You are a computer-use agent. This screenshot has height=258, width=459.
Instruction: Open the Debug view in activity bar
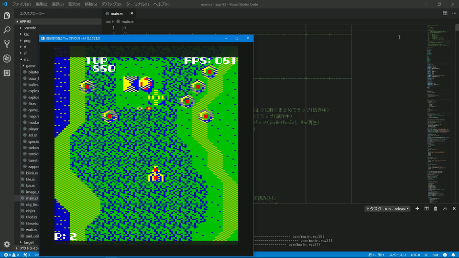pos(7,58)
